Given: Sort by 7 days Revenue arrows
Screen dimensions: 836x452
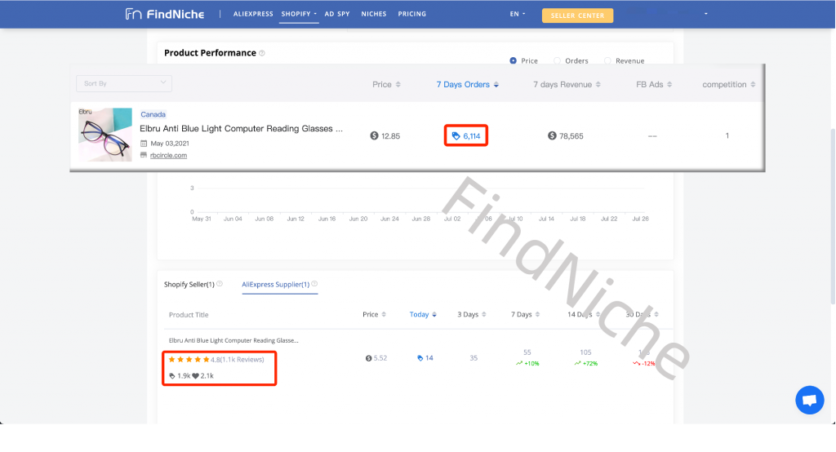Looking at the screenshot, I should [x=598, y=84].
